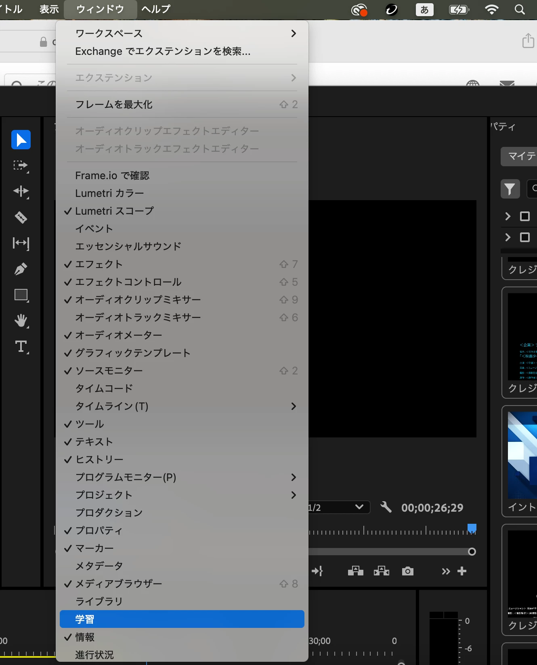This screenshot has width=537, height=665.
Task: Select the credits template with cyan text
Action: coord(522,337)
